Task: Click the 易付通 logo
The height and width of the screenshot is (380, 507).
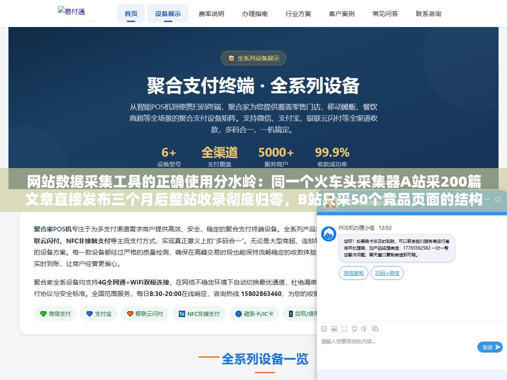Action: 71,11
